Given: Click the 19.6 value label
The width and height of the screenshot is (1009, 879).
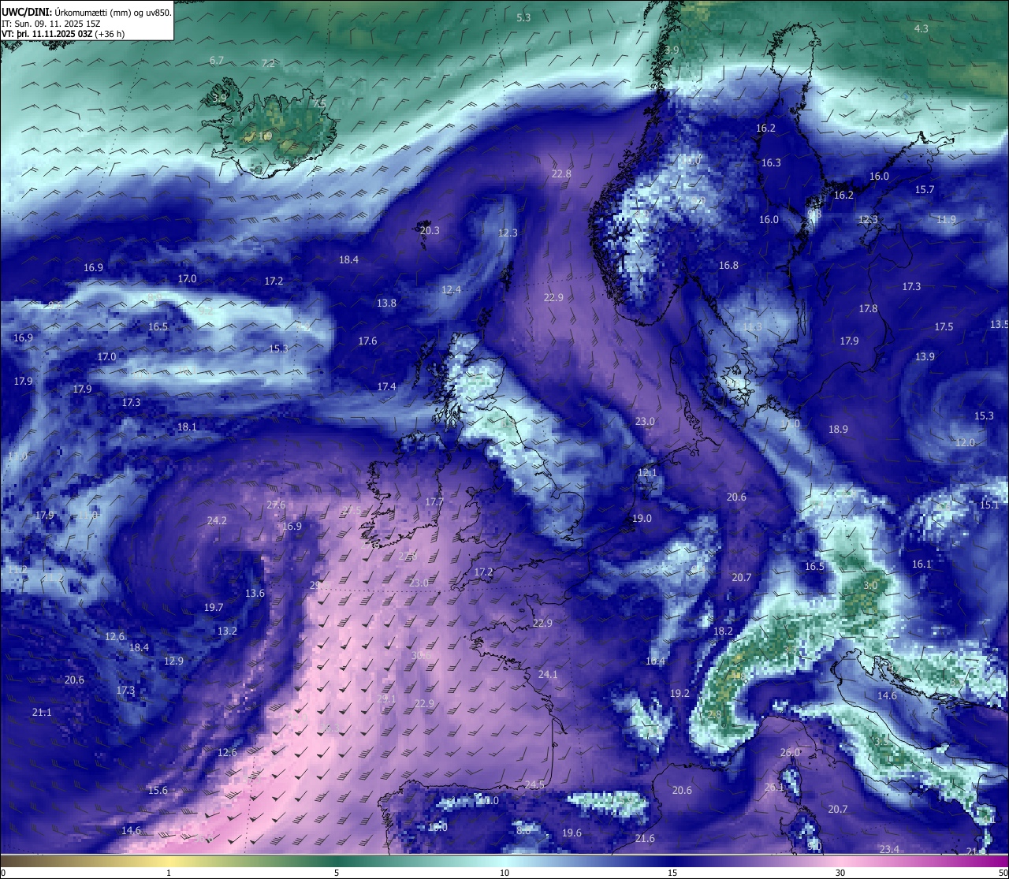Looking at the screenshot, I should click(x=572, y=832).
